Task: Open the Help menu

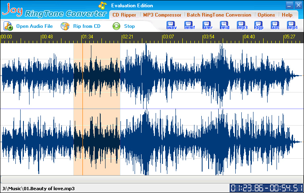Action: pos(287,15)
